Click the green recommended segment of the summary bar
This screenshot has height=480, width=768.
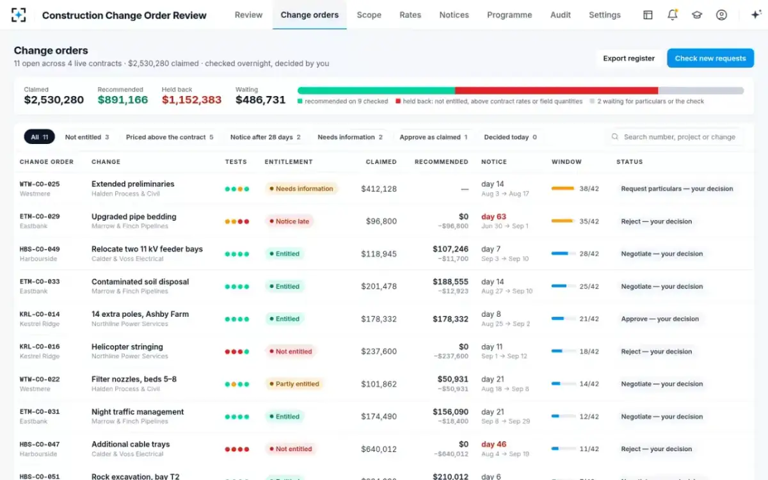[x=376, y=91]
